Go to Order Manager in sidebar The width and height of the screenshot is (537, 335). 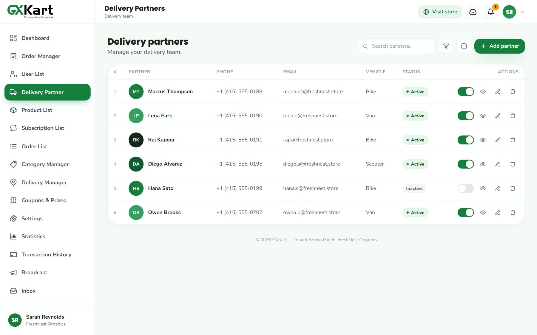(x=47, y=56)
